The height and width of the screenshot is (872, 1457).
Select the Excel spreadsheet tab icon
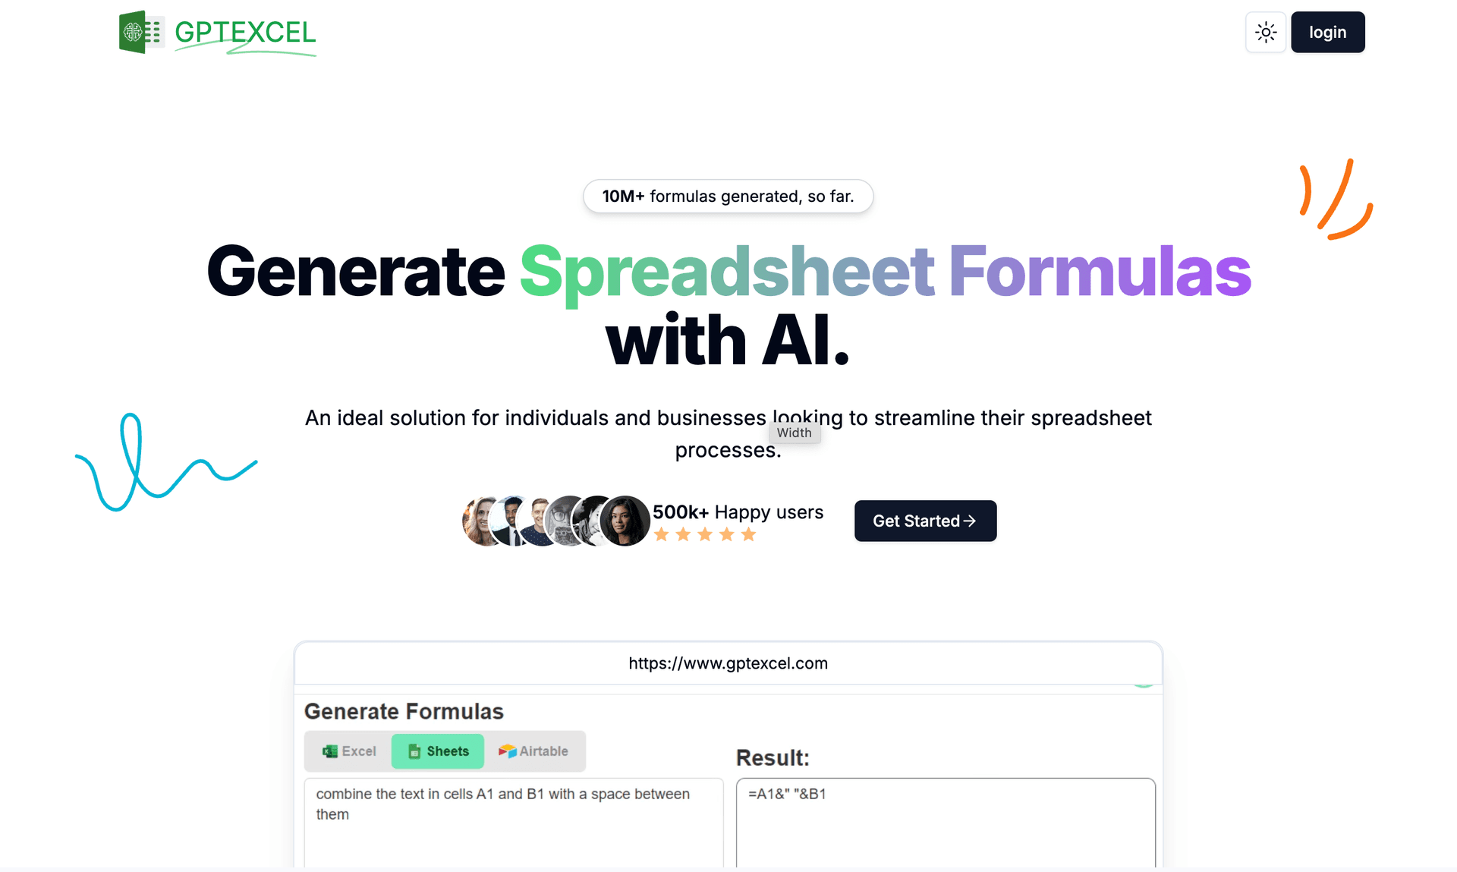pyautogui.click(x=331, y=750)
